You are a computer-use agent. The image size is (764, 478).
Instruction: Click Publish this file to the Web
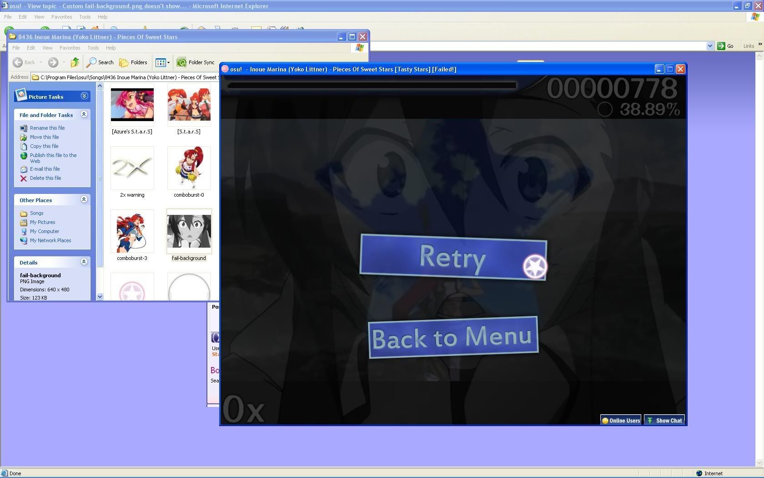pos(53,158)
